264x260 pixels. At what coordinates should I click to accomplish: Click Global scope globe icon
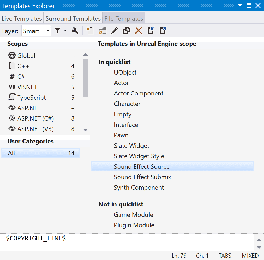12,55
